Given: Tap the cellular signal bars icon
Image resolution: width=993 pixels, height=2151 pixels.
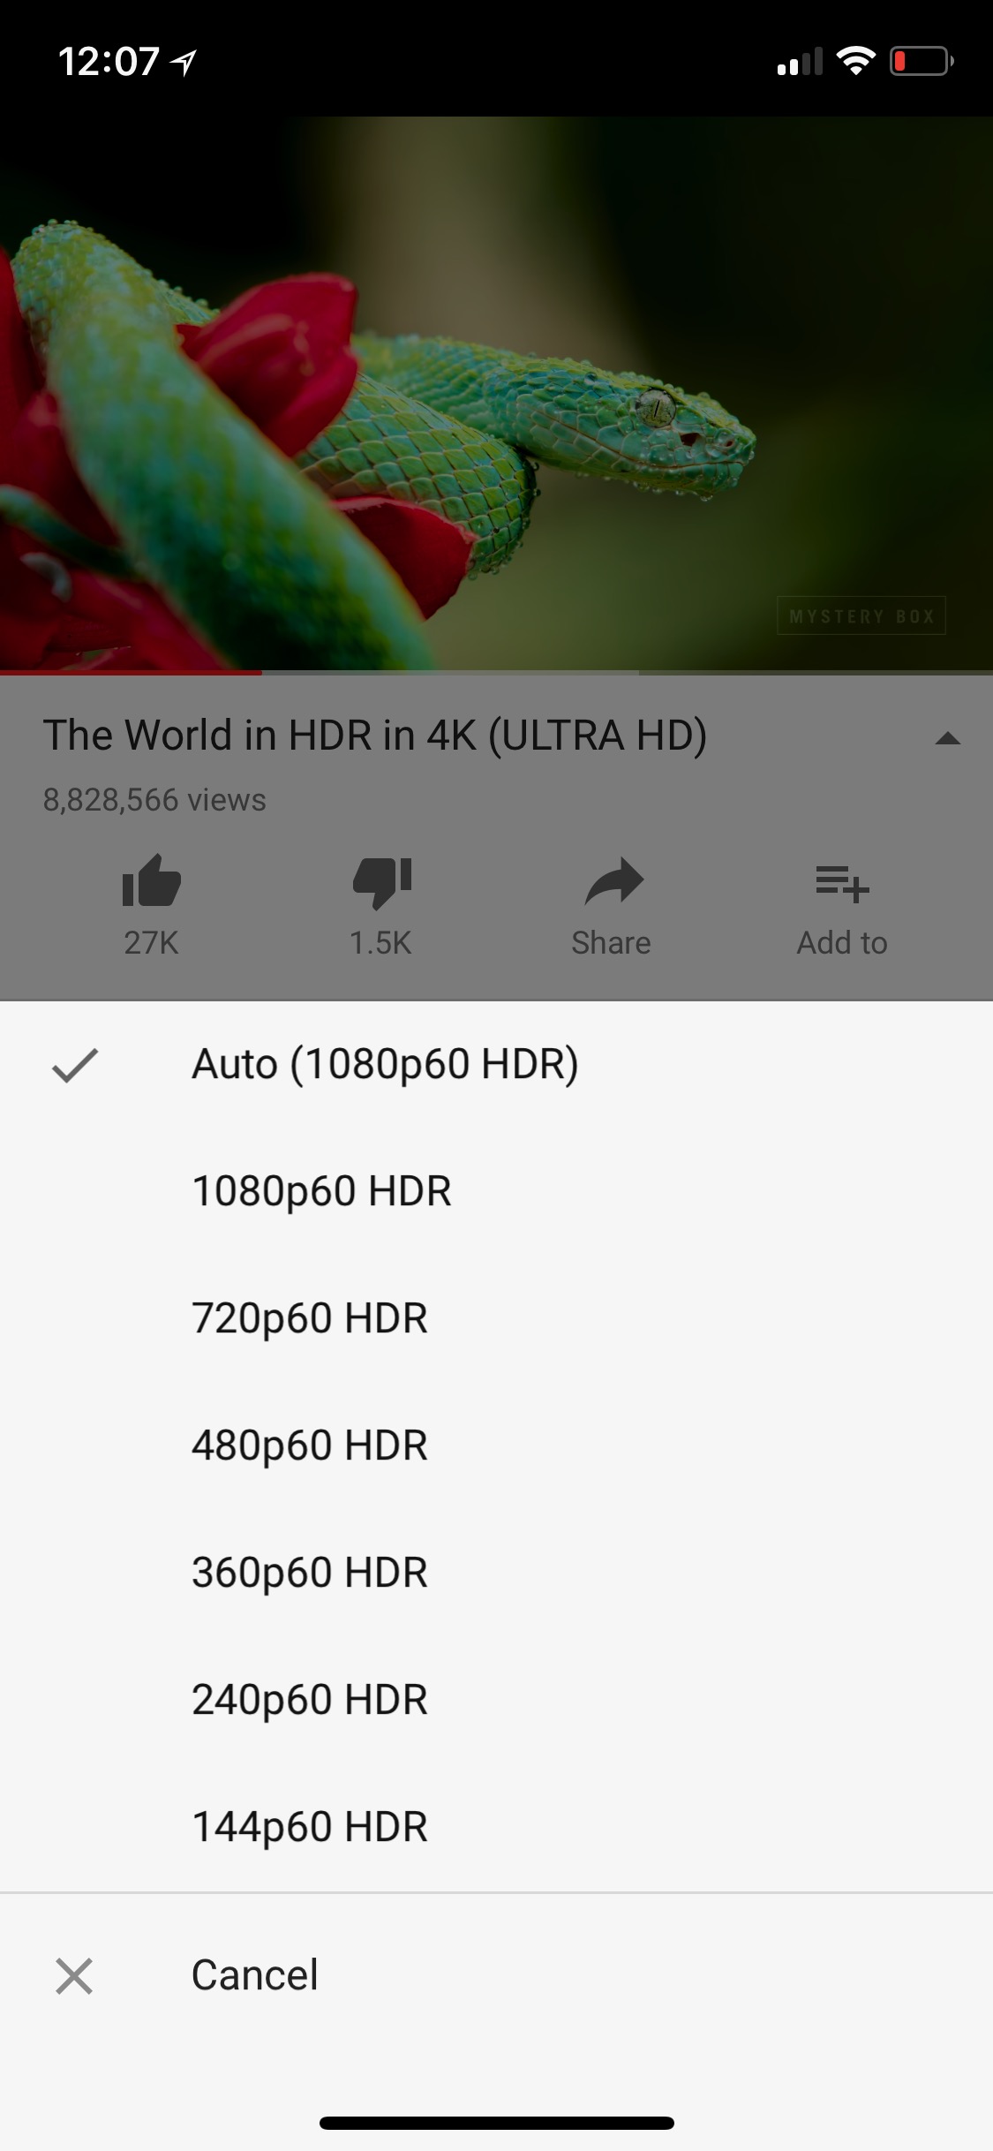Looking at the screenshot, I should pos(800,61).
